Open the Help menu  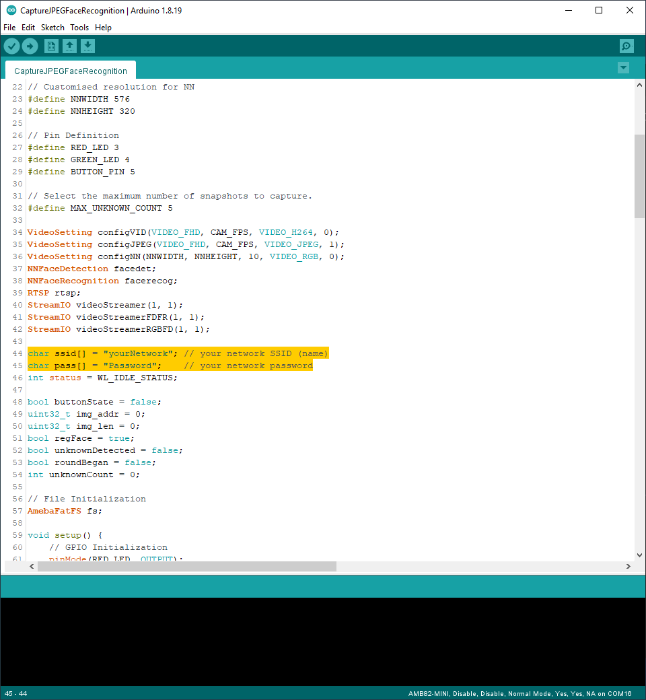[103, 28]
